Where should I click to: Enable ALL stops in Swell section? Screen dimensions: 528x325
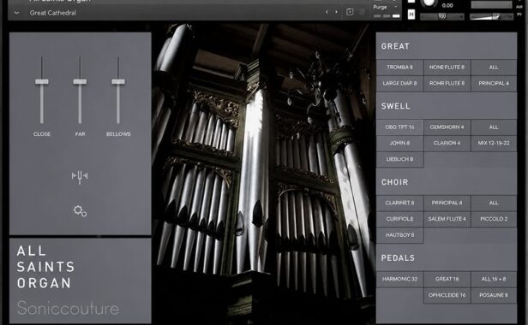494,127
